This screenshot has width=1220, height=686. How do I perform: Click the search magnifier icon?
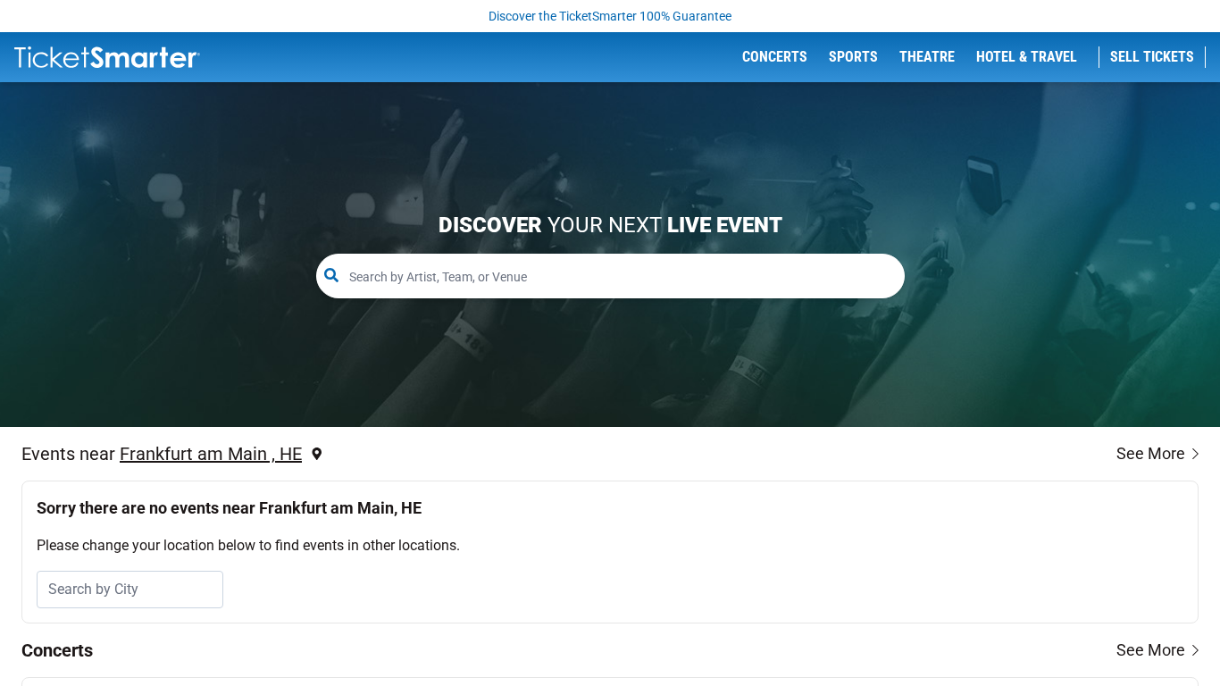click(x=331, y=275)
